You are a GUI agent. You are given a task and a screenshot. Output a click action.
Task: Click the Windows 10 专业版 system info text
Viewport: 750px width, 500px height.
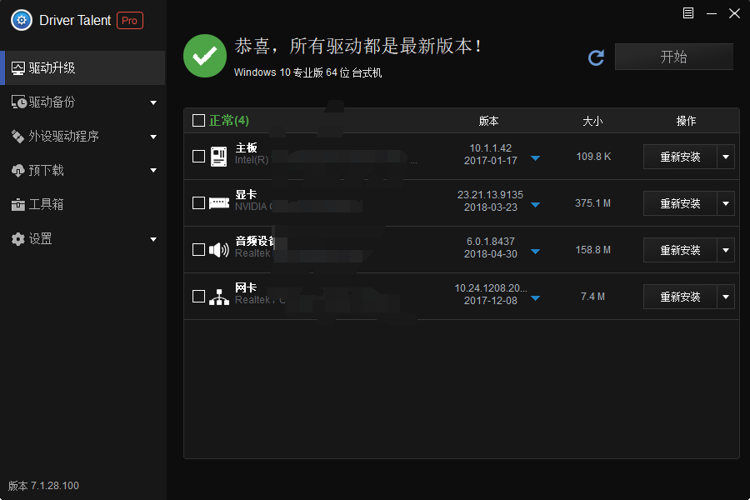click(x=307, y=72)
